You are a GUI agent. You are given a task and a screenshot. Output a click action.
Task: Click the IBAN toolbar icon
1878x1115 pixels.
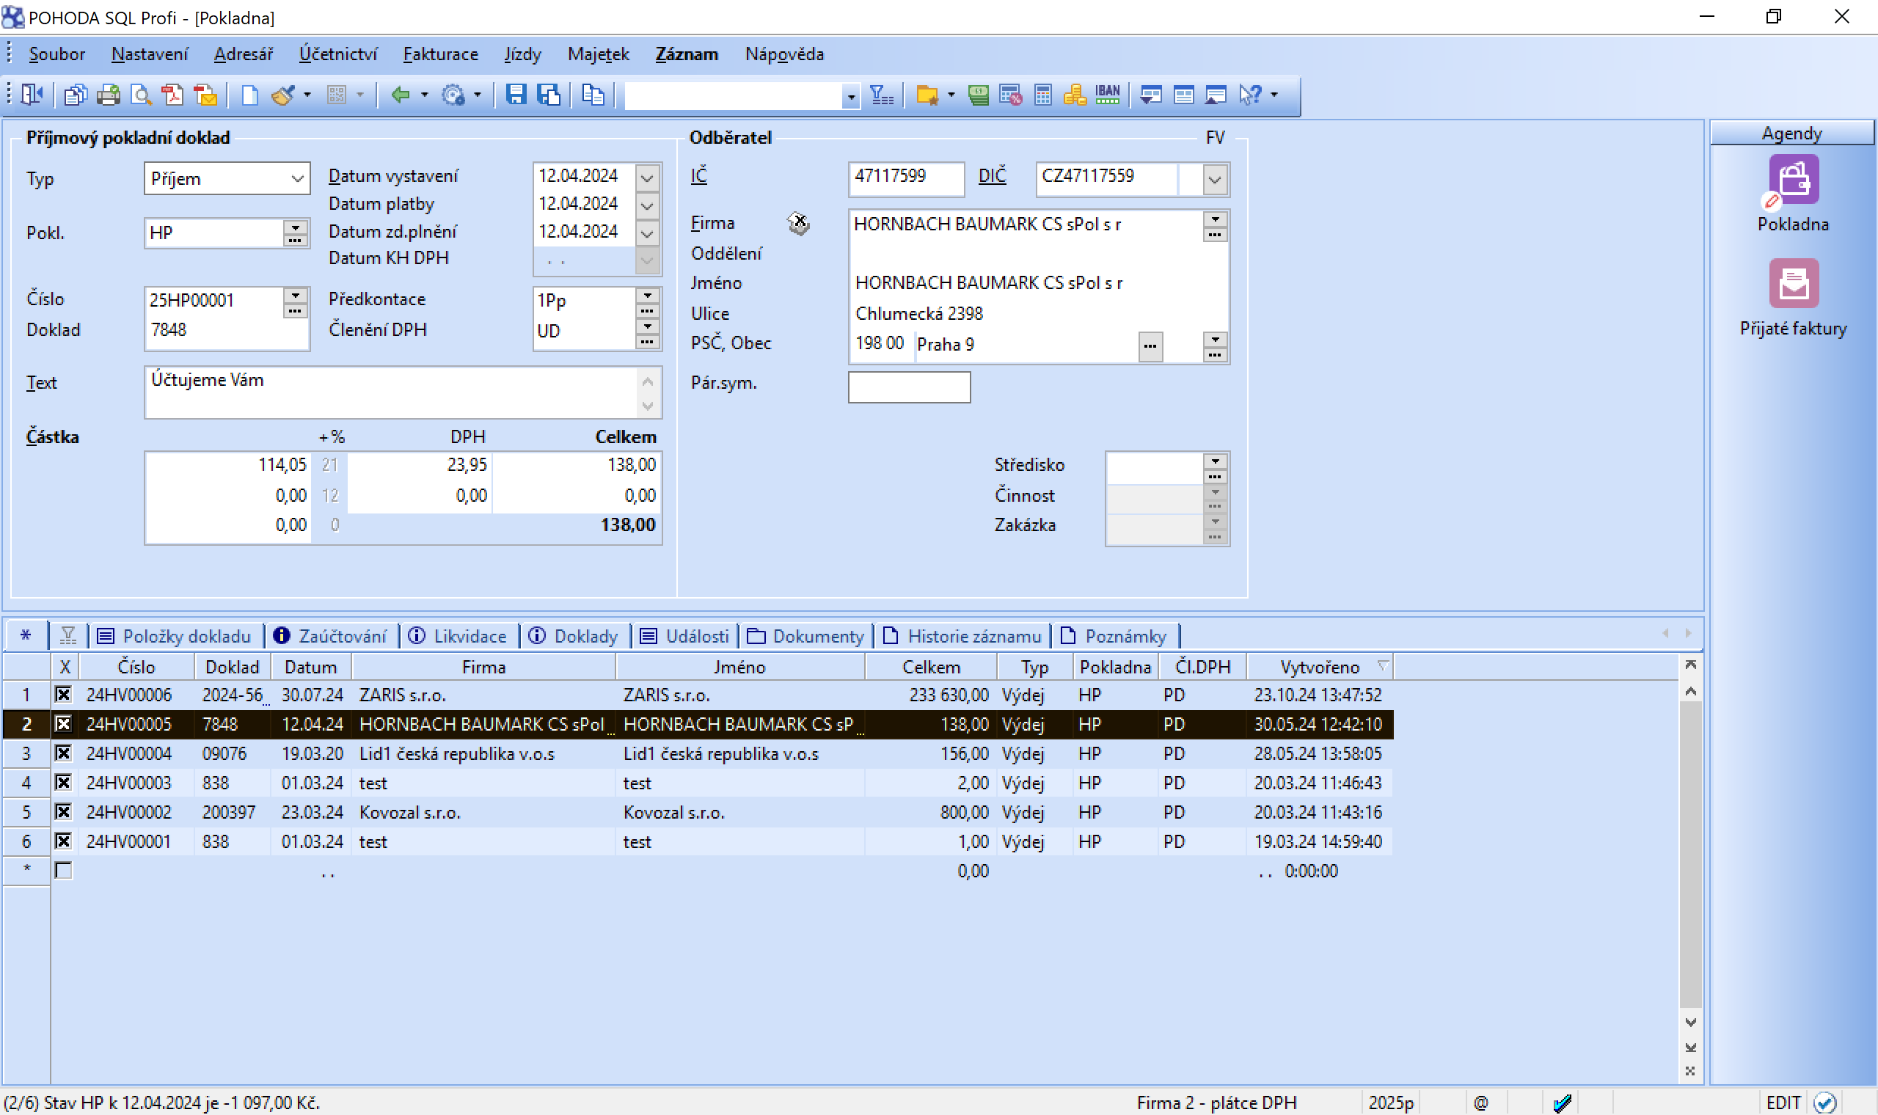(1107, 95)
